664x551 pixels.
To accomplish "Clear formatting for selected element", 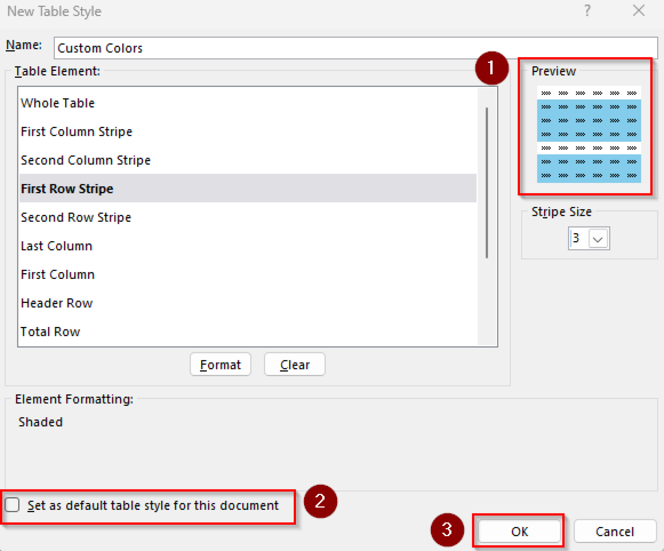I will point(294,364).
